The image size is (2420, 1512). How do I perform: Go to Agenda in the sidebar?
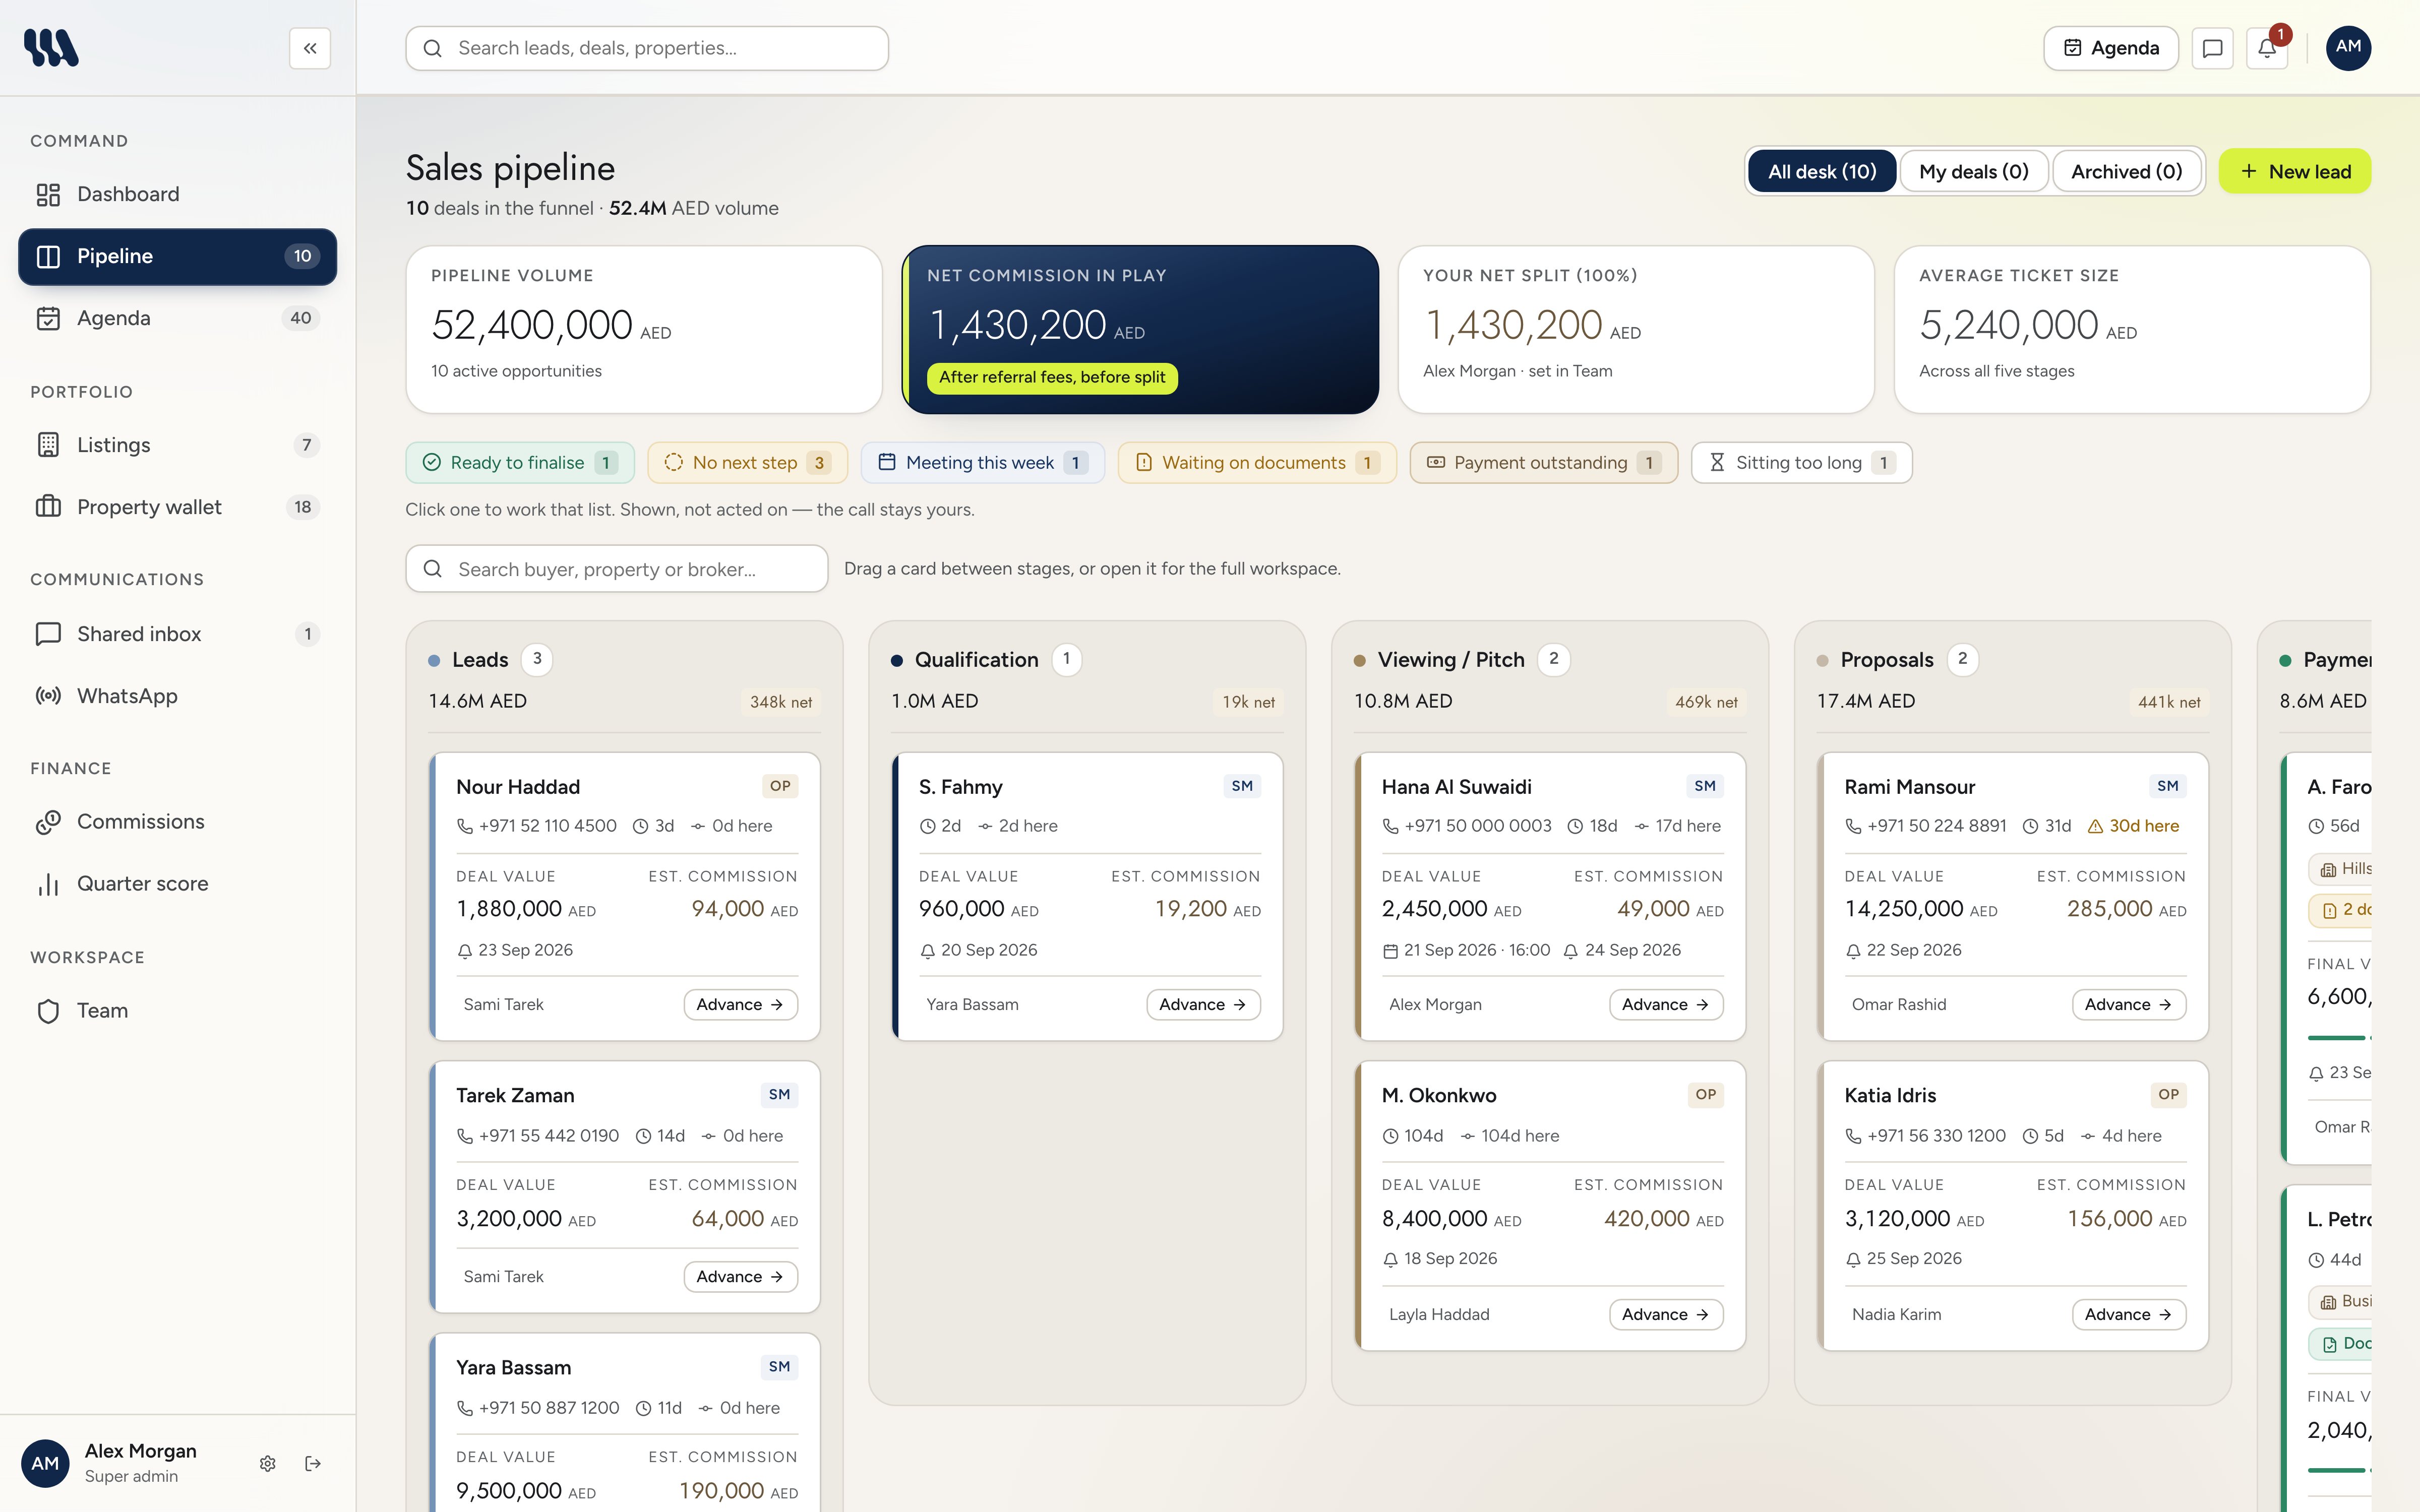(x=178, y=318)
